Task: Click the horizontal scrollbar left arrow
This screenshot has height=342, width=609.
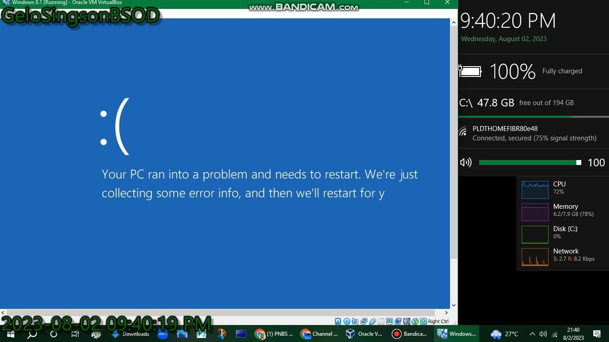Action: 3,312
